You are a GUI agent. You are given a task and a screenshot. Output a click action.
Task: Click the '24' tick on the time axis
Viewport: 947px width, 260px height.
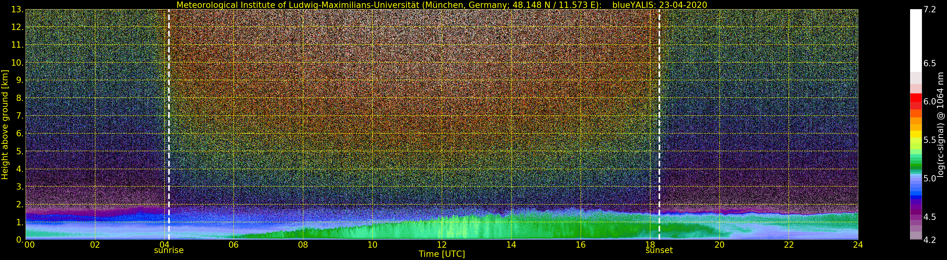click(x=858, y=245)
